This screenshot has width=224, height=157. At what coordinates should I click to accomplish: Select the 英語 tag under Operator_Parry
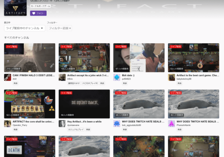click(15, 130)
